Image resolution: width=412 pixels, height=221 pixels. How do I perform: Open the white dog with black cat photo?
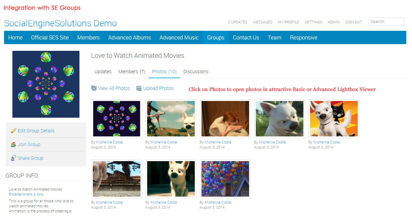(334, 119)
